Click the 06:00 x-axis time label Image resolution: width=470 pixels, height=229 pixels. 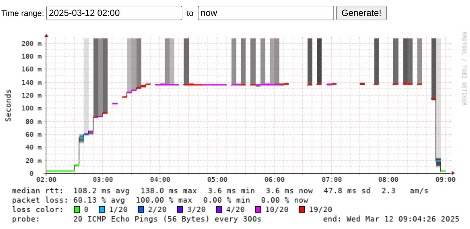pyautogui.click(x=274, y=179)
